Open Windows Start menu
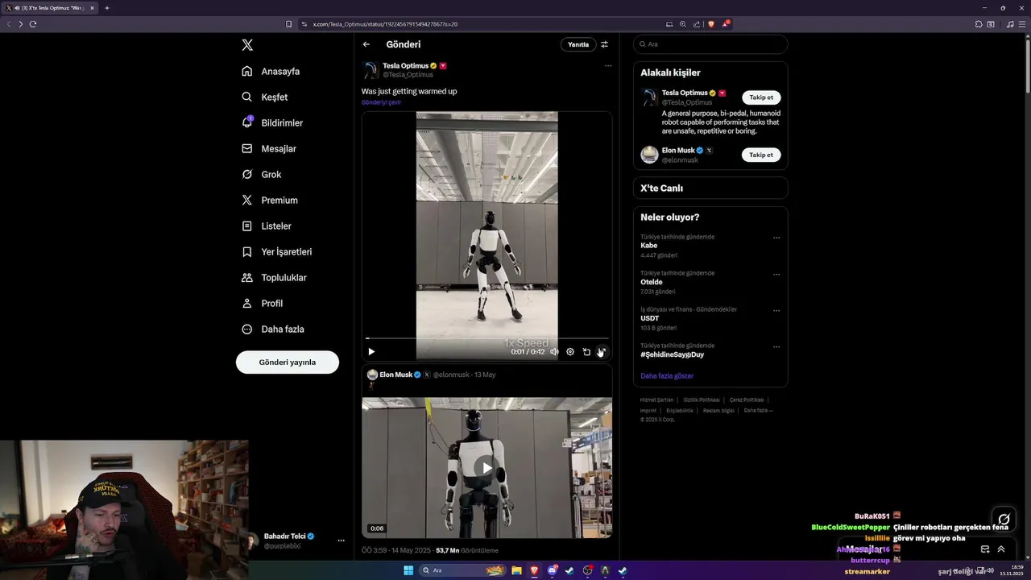1031x580 pixels. 408,570
